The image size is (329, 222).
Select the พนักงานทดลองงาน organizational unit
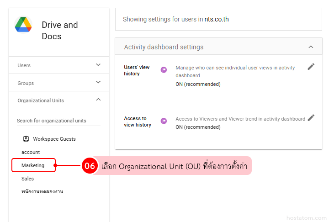coord(42,191)
